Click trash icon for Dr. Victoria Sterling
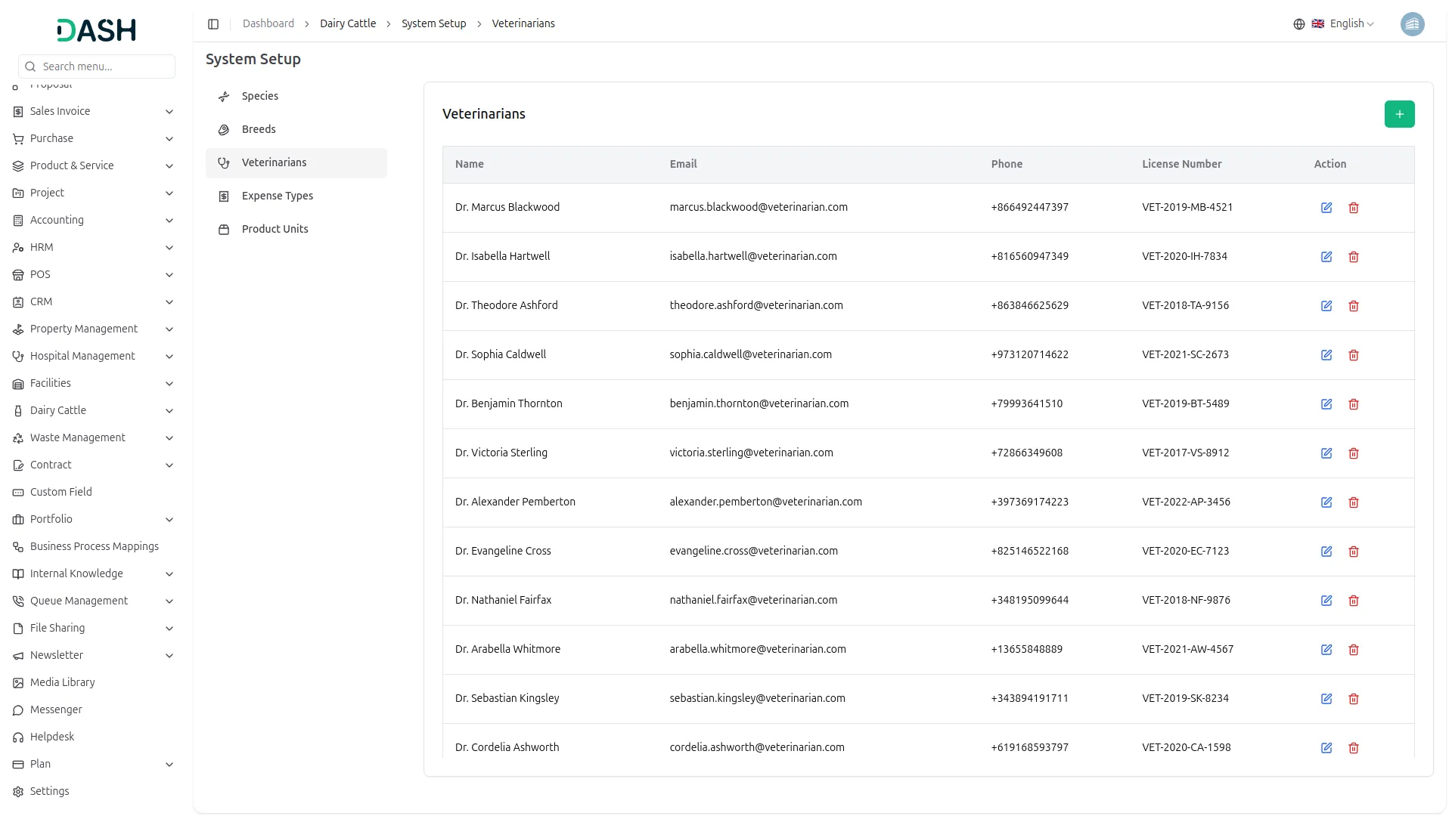This screenshot has width=1452, height=816. 1354,453
